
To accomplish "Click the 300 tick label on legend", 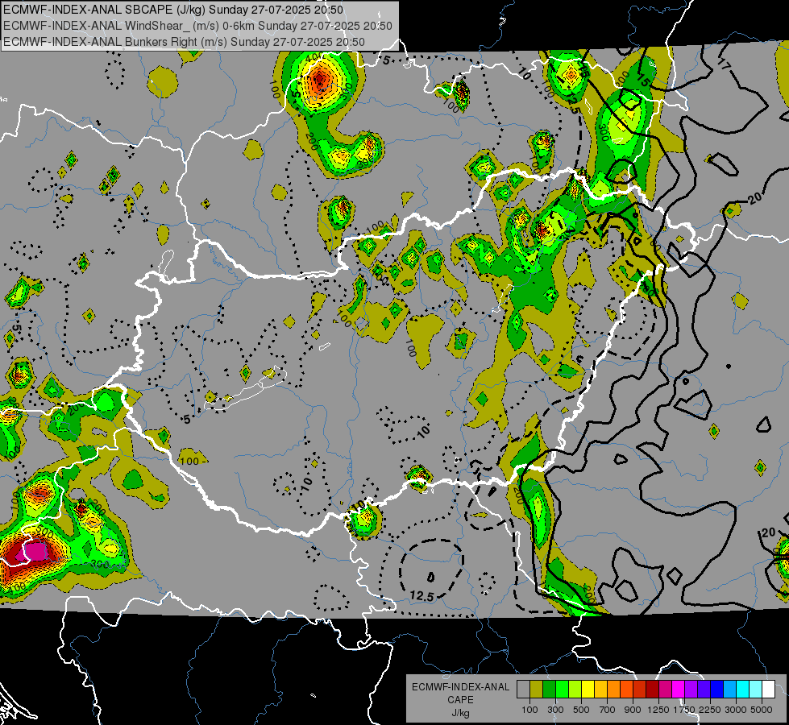I will tap(555, 710).
